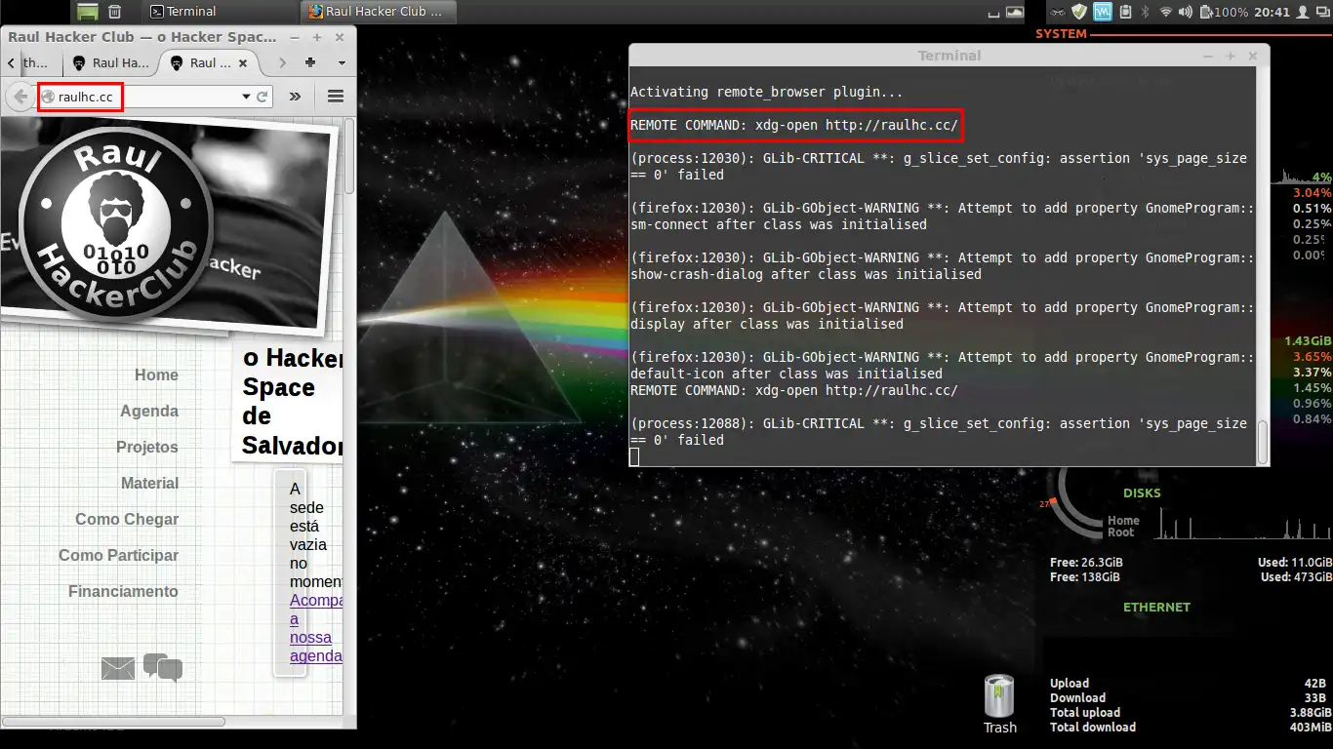Click the shield security tray icon
Viewport: 1333px width, 749px height.
point(1078,12)
